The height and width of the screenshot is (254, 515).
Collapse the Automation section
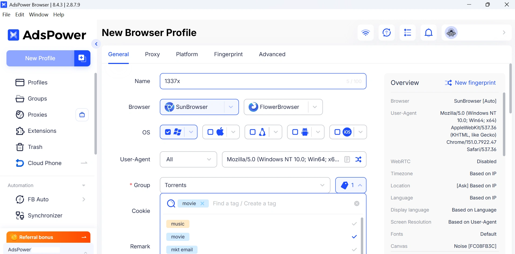pos(84,185)
